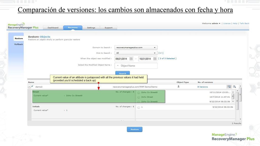260x146 pixels.
Task: Click the No. of versions column header
Action: coord(205,82)
